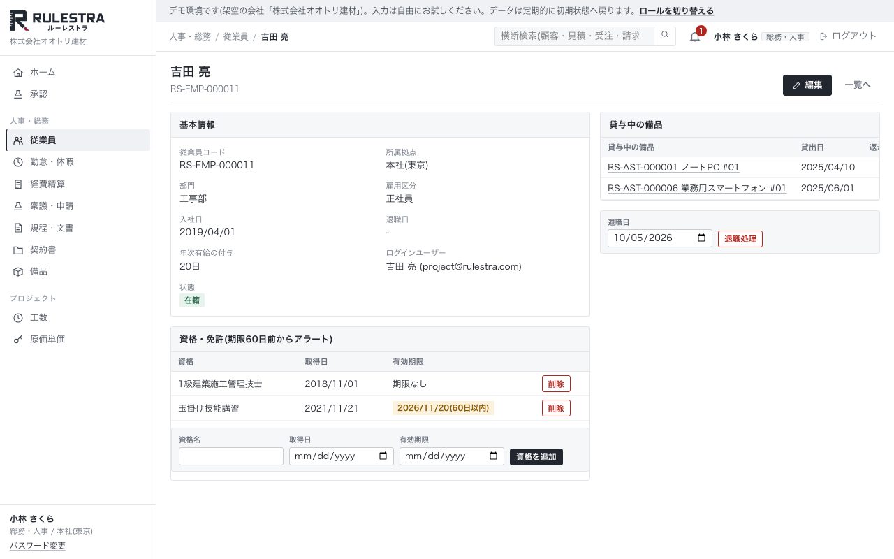Click the 原価単価 key icon
Image resolution: width=894 pixels, height=559 pixels.
18,339
